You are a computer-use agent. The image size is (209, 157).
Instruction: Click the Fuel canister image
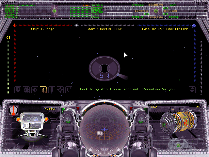point(179,122)
